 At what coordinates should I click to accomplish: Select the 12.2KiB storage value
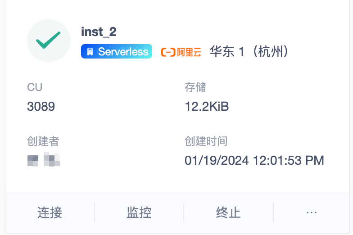click(x=207, y=106)
